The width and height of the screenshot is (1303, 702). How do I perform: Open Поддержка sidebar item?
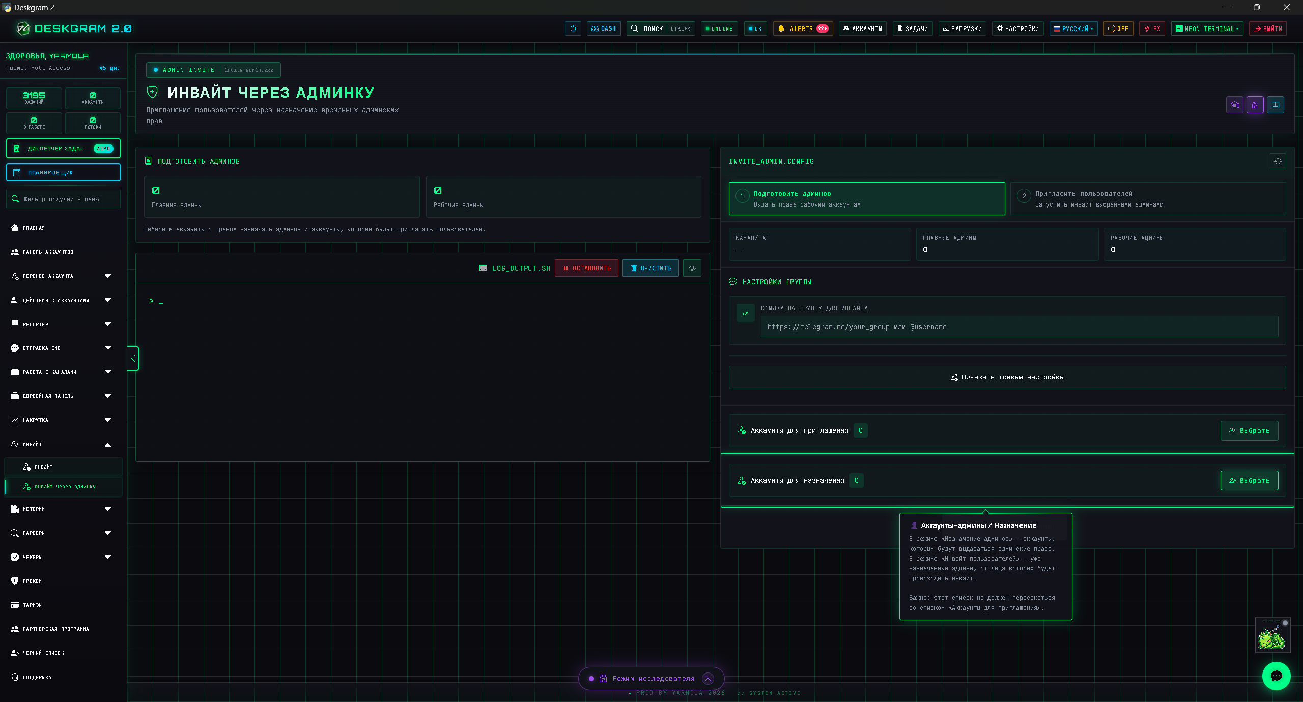tap(63, 677)
